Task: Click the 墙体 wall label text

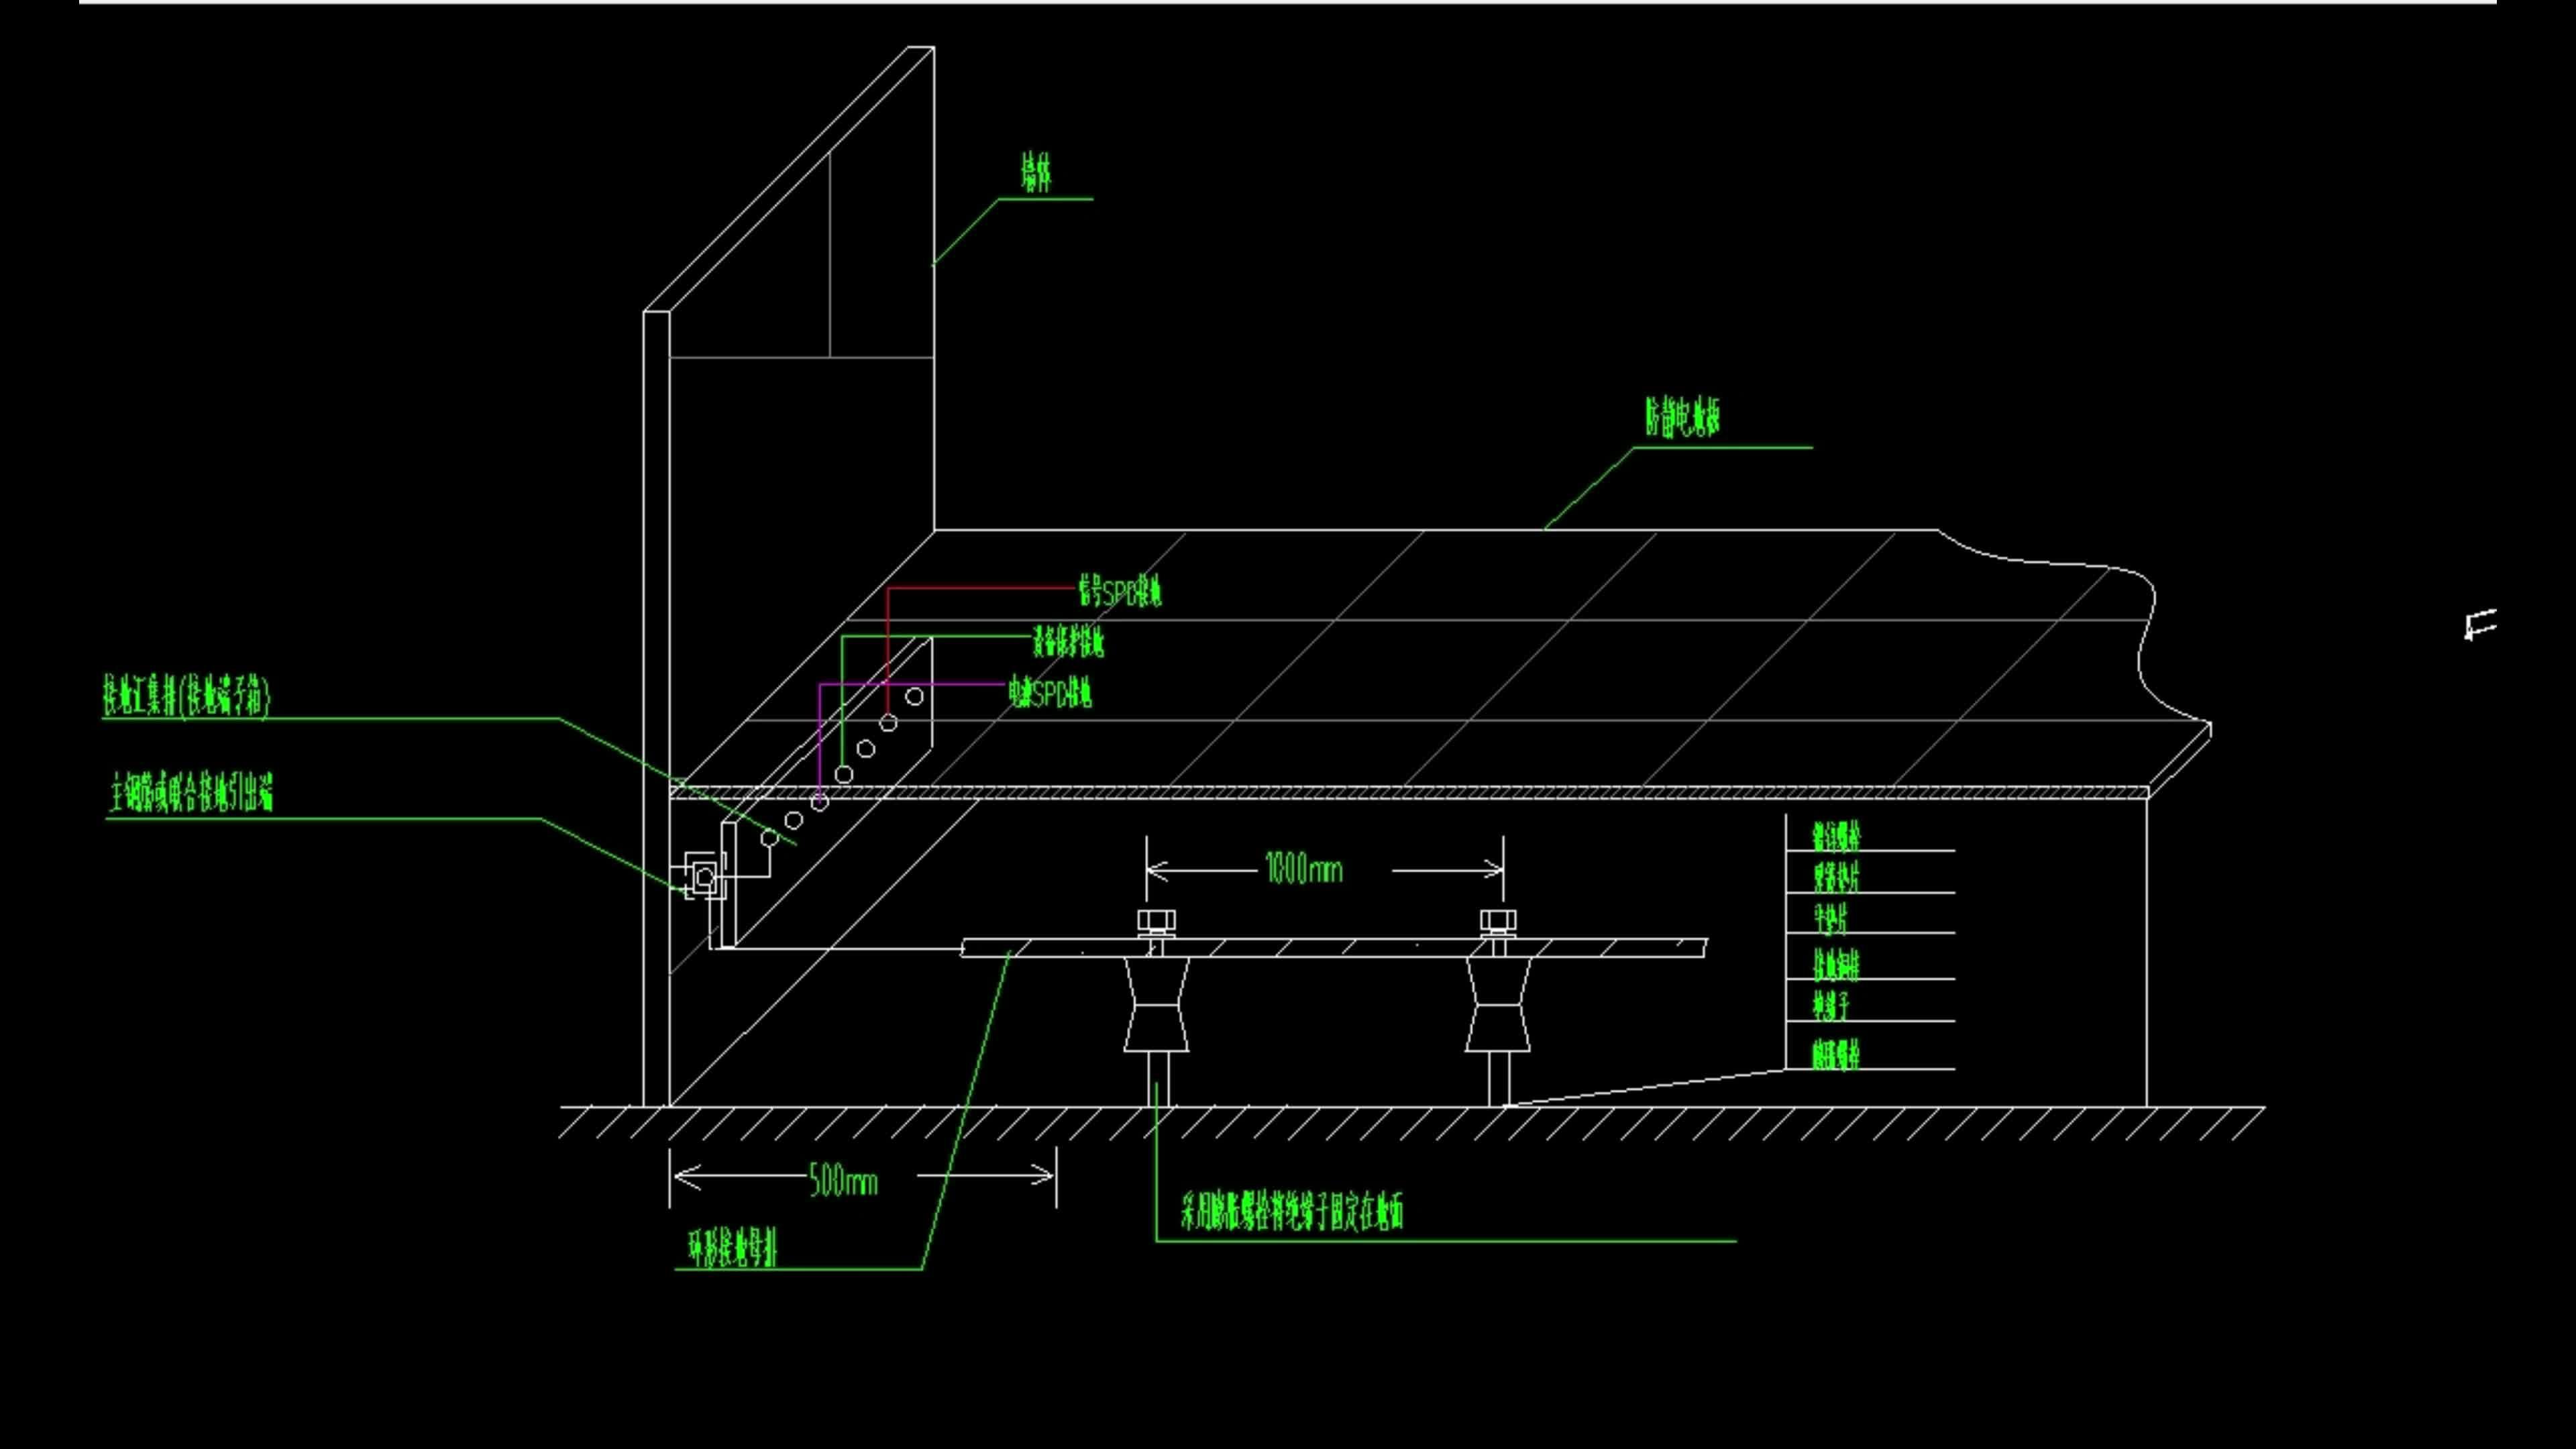Action: pos(1036,172)
